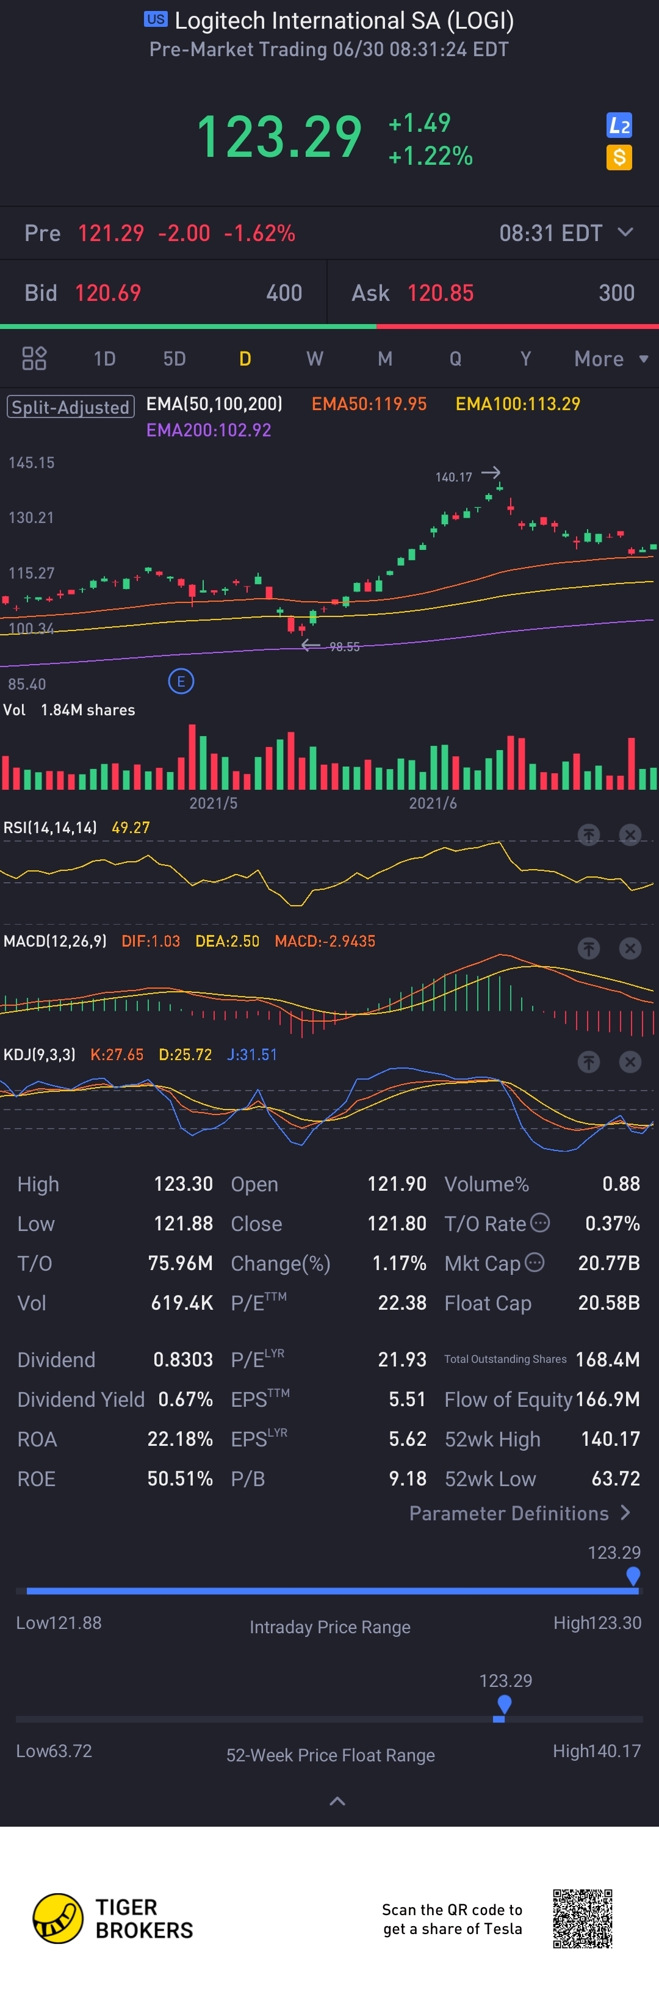Open the More timeframes dropdown
This screenshot has height=2011, width=659.
point(611,358)
